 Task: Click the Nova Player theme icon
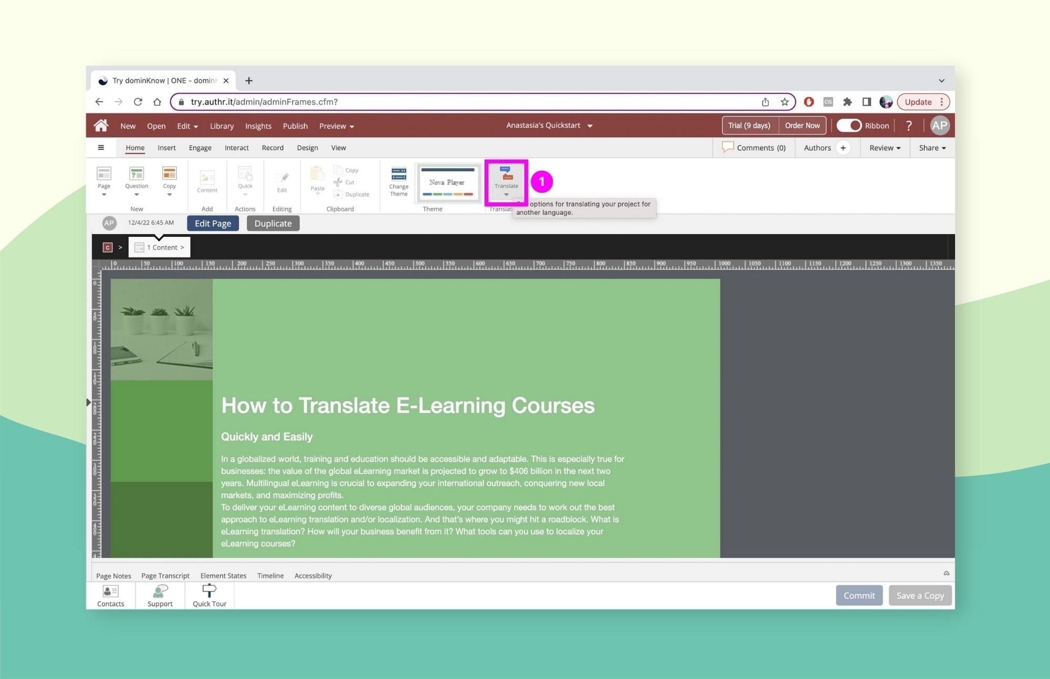click(446, 181)
